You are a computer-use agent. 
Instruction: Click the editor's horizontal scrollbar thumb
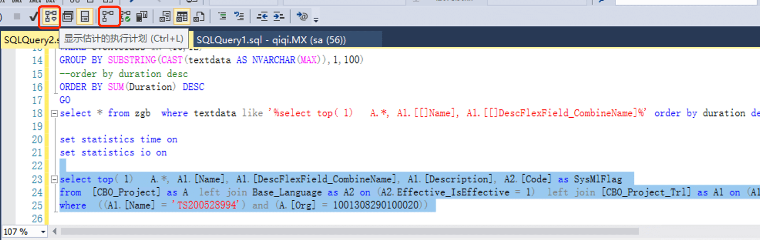tap(350, 231)
